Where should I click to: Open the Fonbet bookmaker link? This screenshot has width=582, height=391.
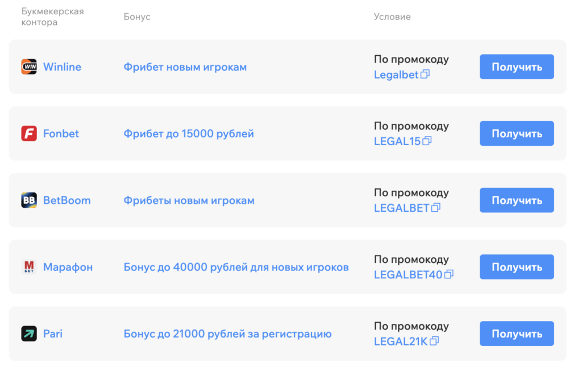[61, 133]
